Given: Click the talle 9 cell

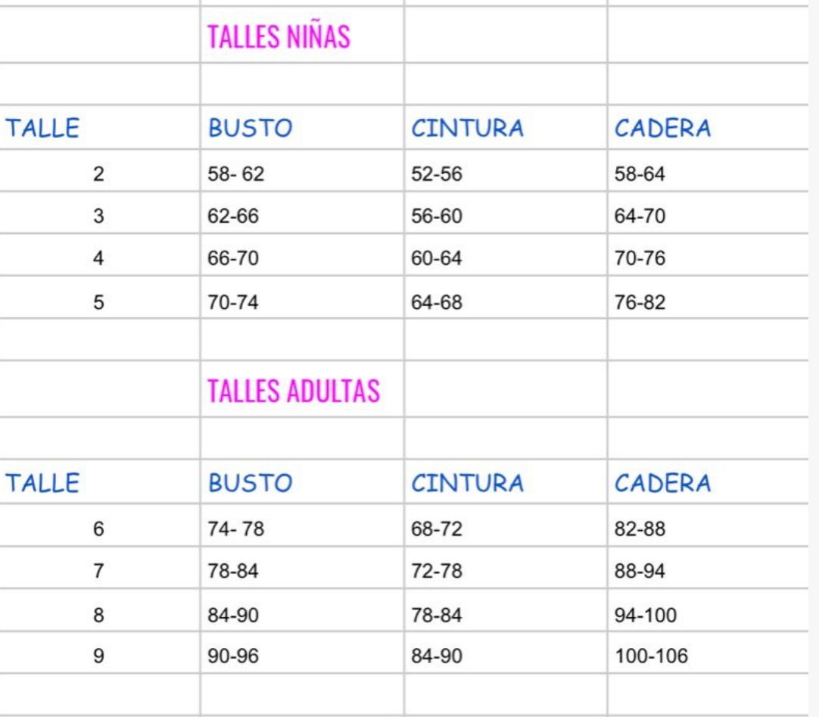Looking at the screenshot, I should coord(98,656).
